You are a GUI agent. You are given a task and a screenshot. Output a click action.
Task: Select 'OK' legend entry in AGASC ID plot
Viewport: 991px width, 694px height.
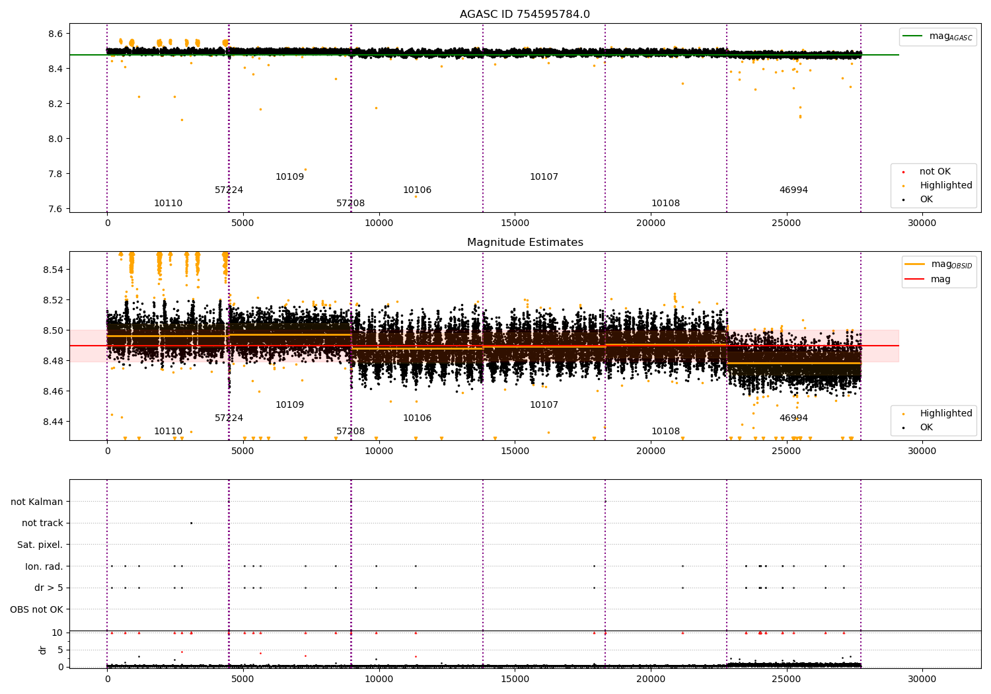926,199
